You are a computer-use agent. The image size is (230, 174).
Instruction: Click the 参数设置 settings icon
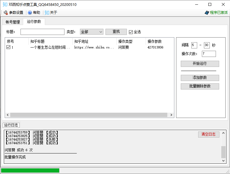click(x=6, y=13)
